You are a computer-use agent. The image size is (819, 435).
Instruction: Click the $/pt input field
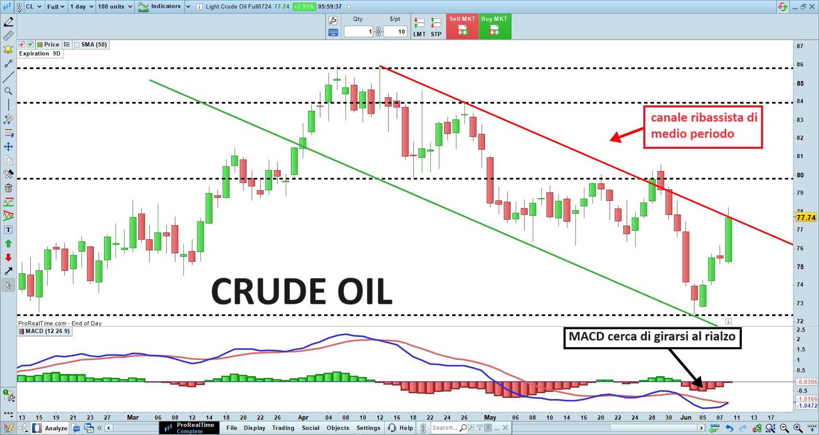395,32
